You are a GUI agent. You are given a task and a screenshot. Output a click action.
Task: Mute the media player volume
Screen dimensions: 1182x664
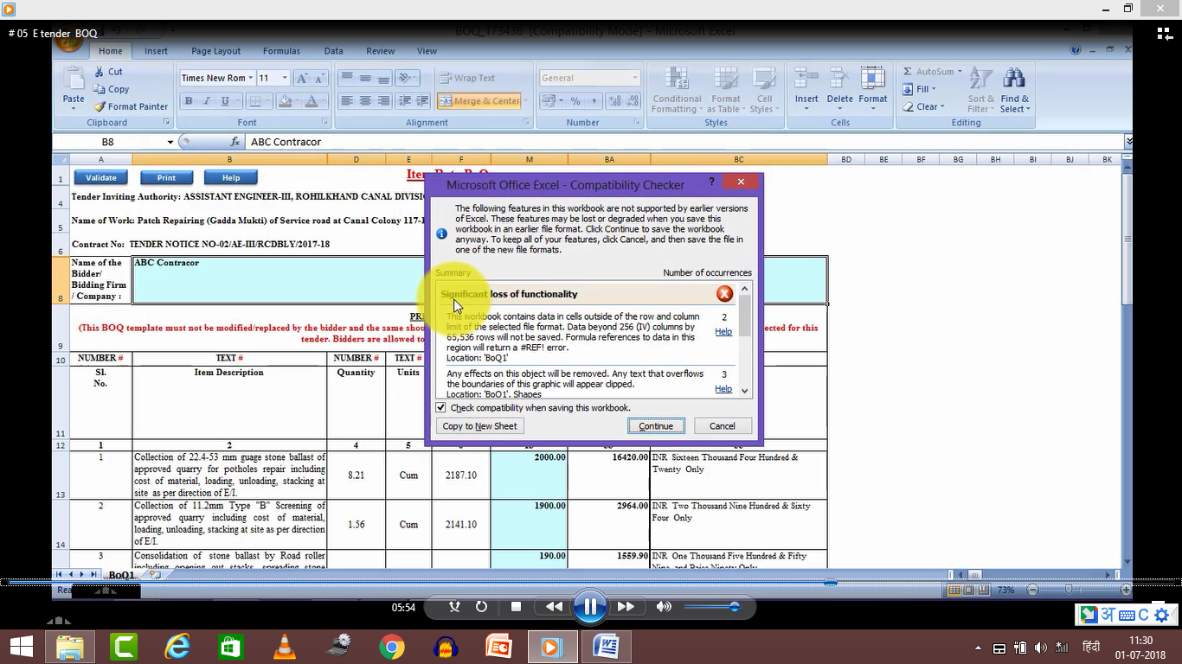click(x=664, y=607)
